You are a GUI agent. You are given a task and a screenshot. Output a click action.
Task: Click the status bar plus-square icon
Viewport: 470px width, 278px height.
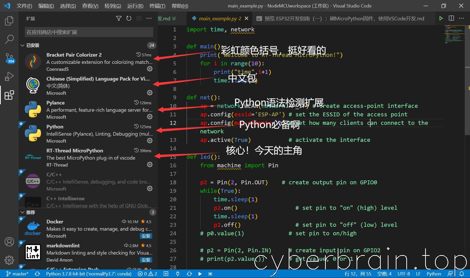(x=166, y=274)
